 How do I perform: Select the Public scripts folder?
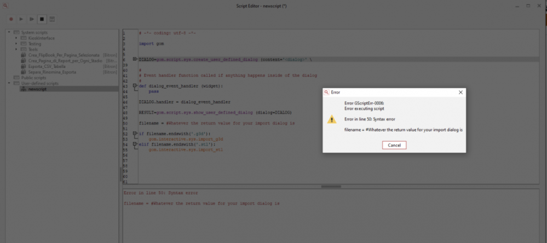(x=33, y=78)
